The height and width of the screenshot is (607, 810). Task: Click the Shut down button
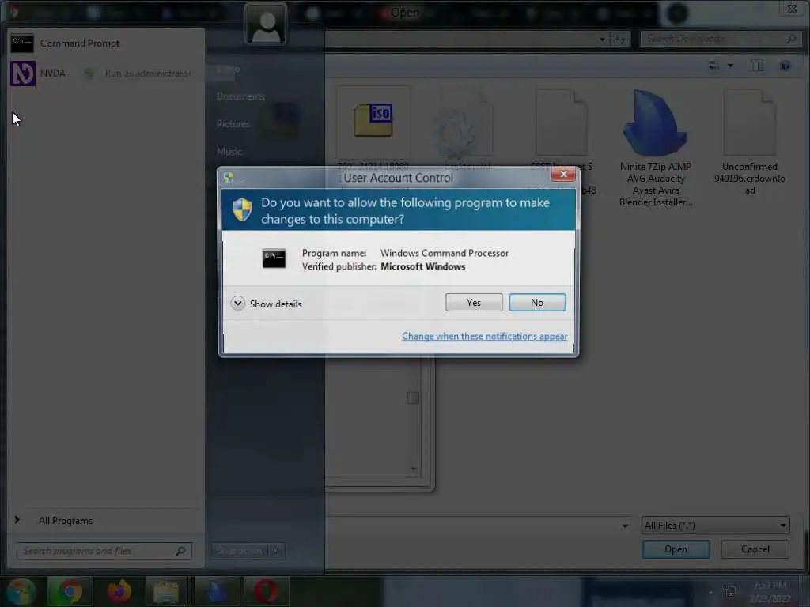tap(239, 551)
